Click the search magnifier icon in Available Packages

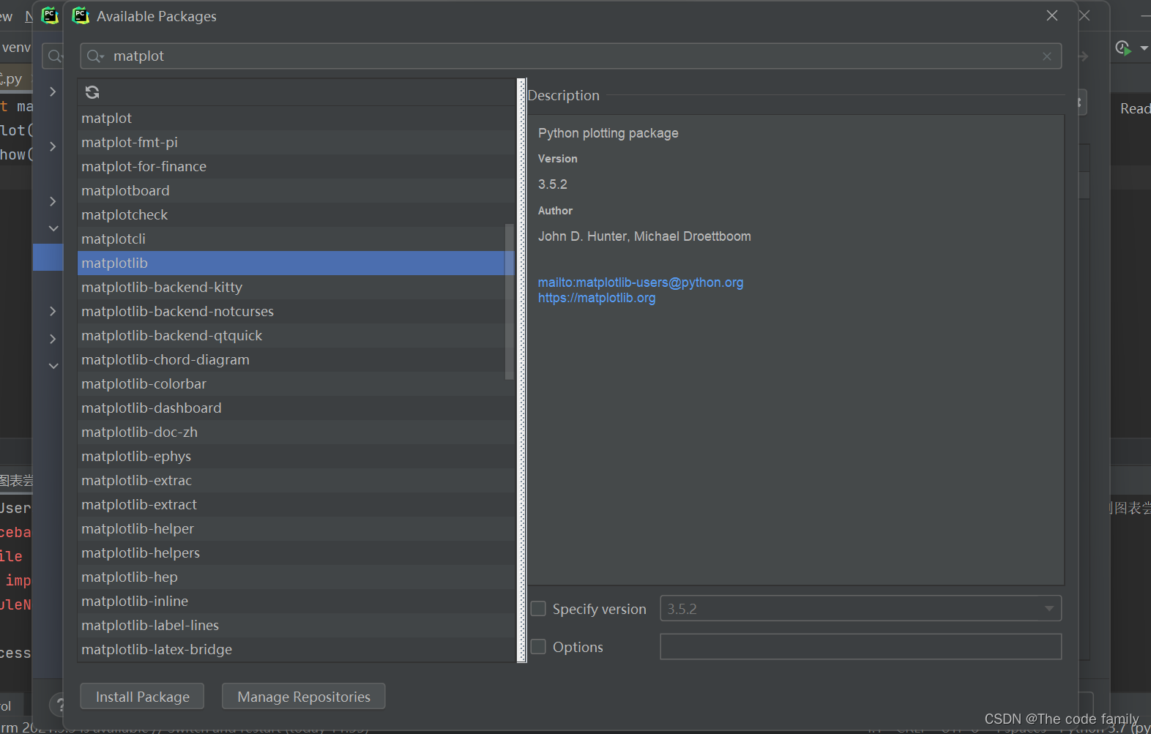pos(93,56)
